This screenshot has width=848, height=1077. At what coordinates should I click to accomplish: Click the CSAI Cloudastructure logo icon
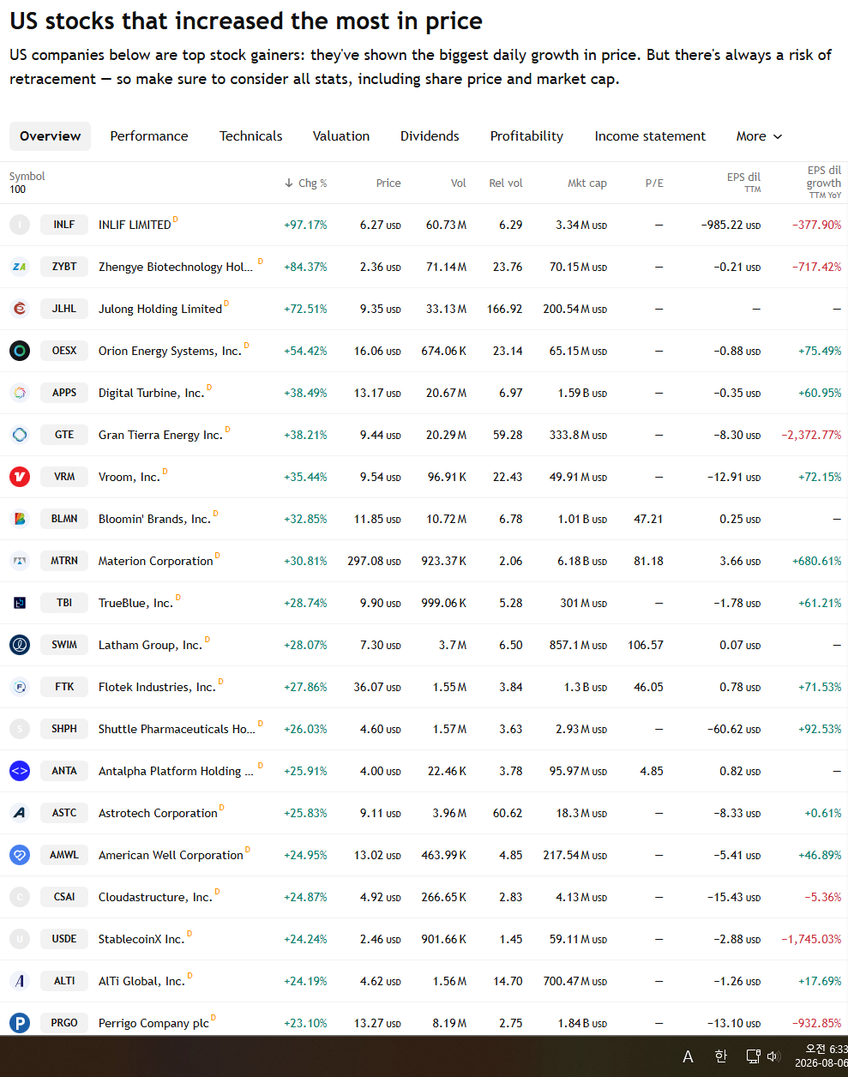20,897
